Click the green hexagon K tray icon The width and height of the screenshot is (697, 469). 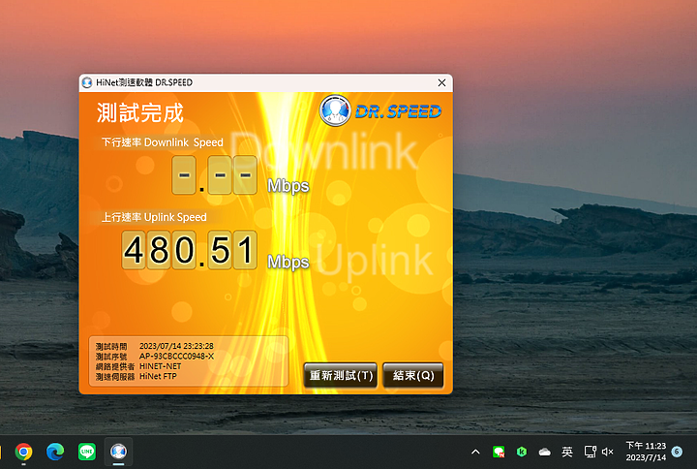pyautogui.click(x=522, y=453)
